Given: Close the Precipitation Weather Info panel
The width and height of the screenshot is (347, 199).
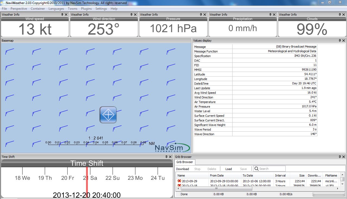Looking at the screenshot, I should click(x=274, y=15).
